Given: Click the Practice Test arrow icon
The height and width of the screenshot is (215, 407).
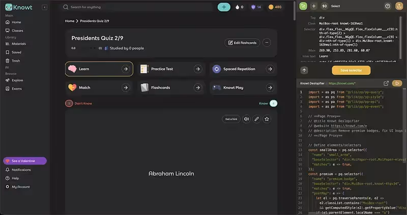Looking at the screenshot, I should click(x=198, y=69).
